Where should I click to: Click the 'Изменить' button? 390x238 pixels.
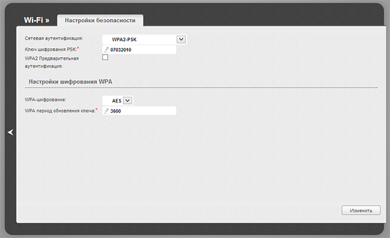361,211
